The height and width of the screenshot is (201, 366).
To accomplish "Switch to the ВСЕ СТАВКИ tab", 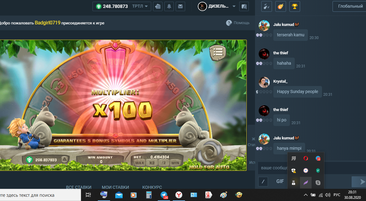I will 79,187.
